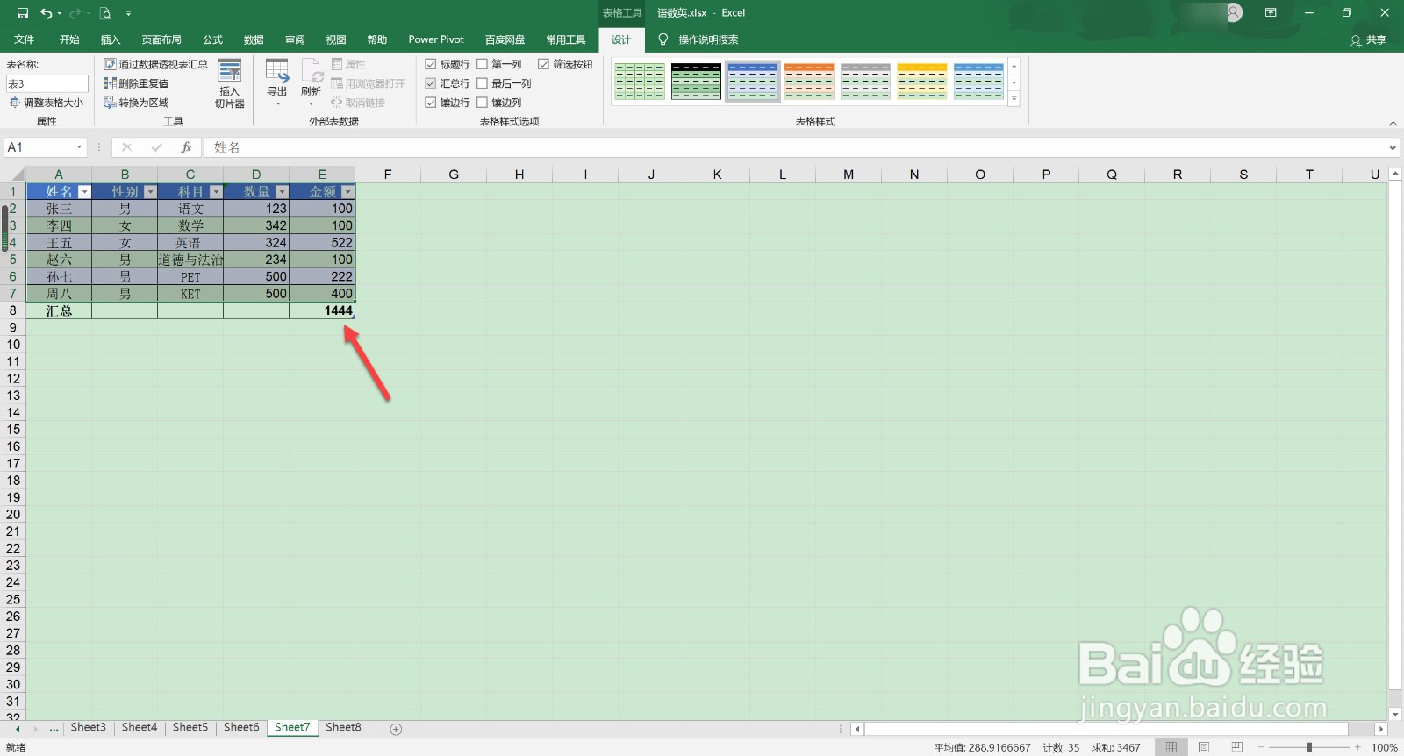
Task: Click the Redo arrow icon
Action: click(75, 13)
